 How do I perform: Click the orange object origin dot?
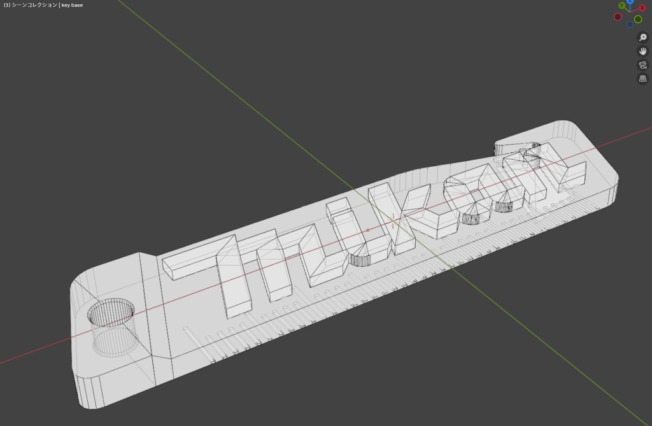click(x=367, y=230)
